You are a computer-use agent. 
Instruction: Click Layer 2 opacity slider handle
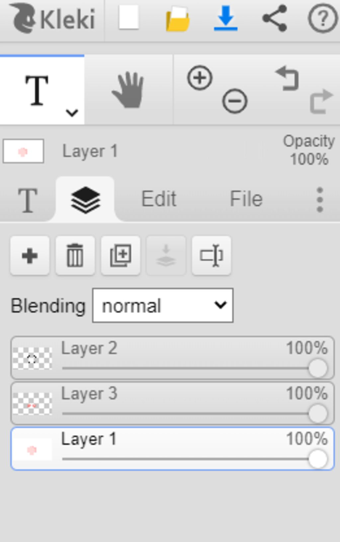pos(318,368)
